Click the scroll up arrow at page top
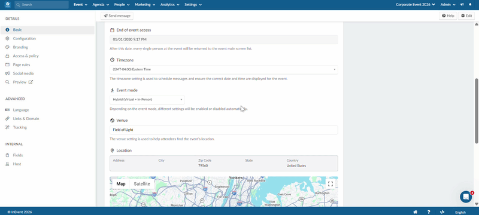 point(477,24)
